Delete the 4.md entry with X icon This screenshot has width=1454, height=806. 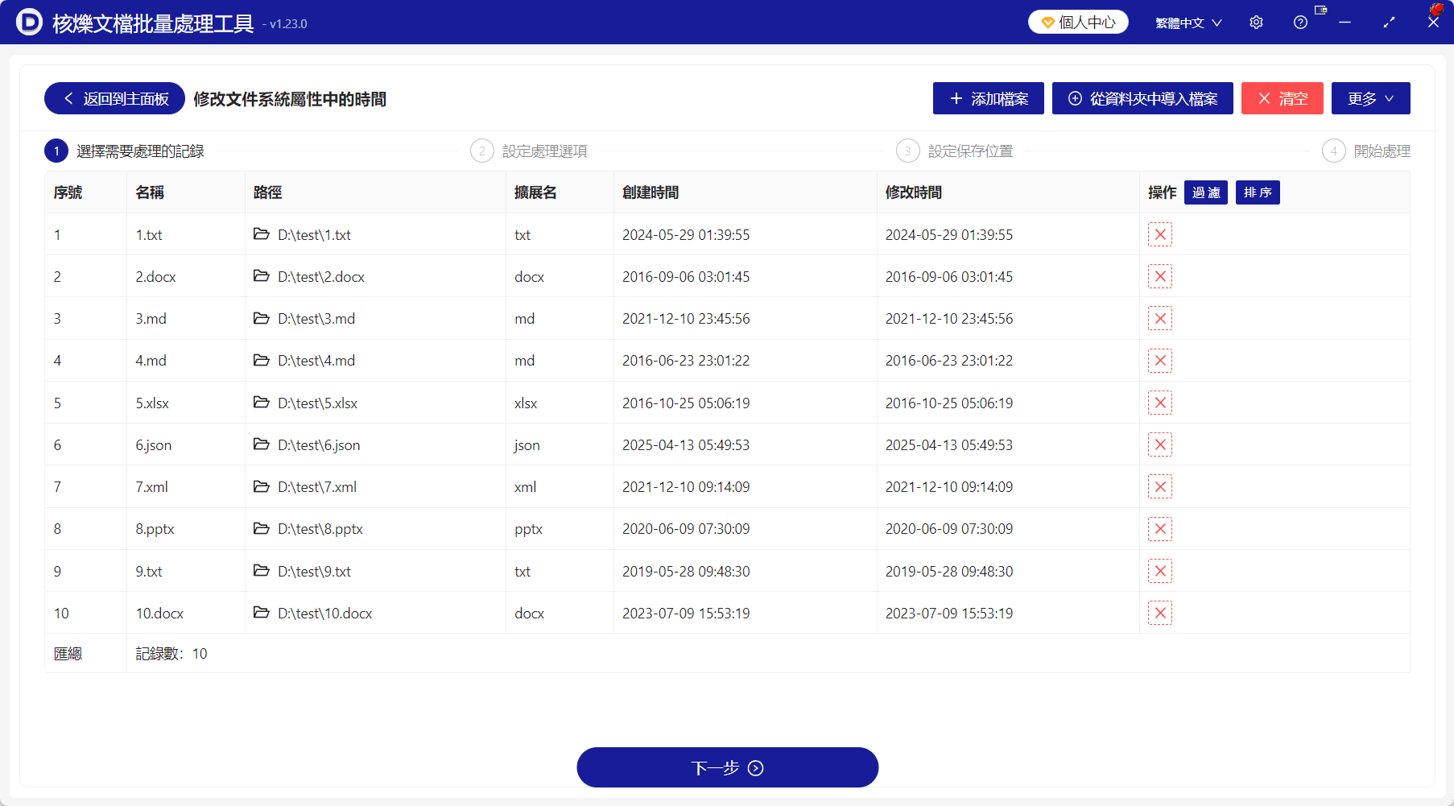click(x=1159, y=361)
